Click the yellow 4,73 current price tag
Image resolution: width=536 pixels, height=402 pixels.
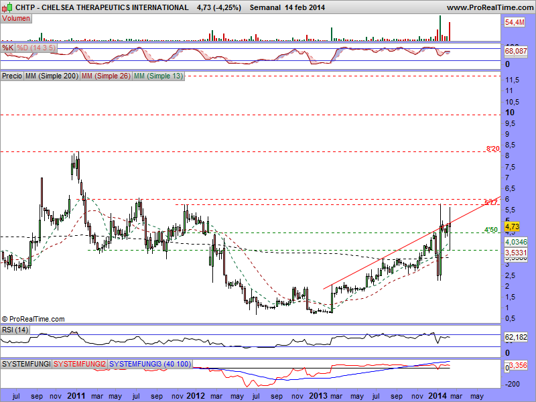click(512, 226)
